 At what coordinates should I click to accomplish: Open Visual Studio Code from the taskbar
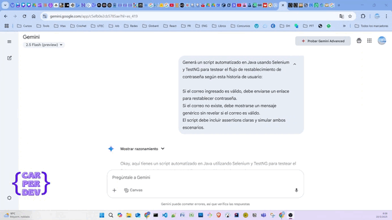165,215
